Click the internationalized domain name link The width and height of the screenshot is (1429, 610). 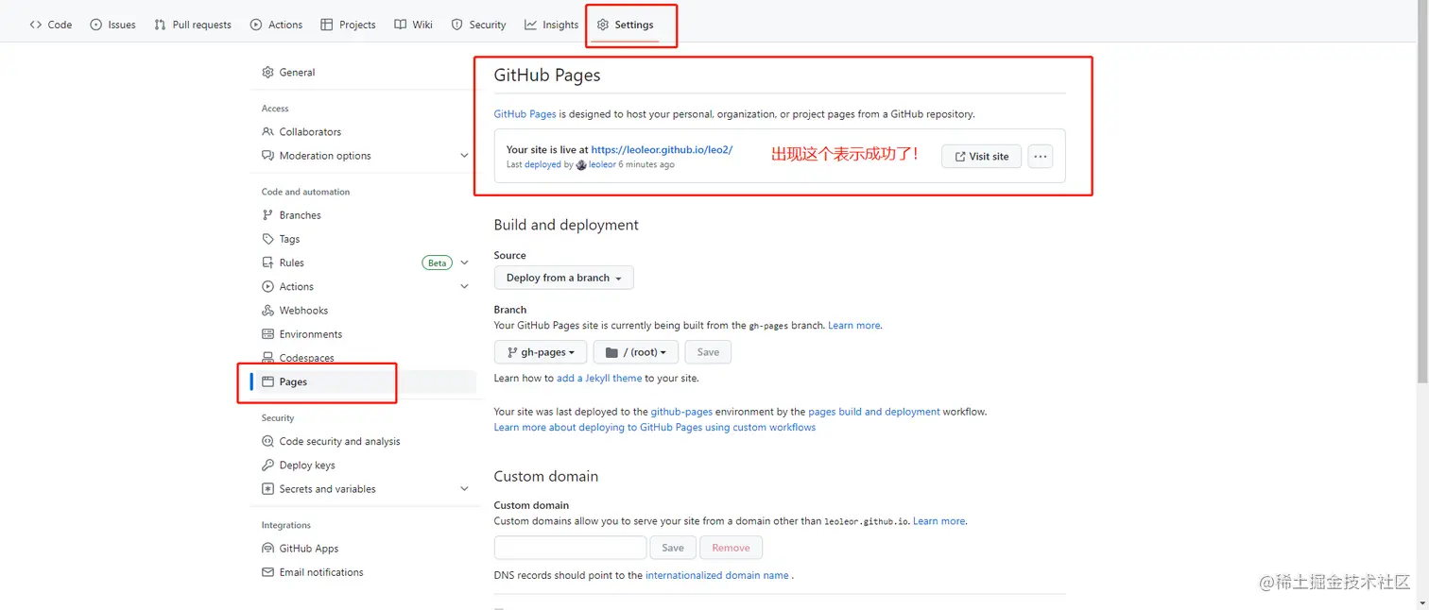pos(717,575)
